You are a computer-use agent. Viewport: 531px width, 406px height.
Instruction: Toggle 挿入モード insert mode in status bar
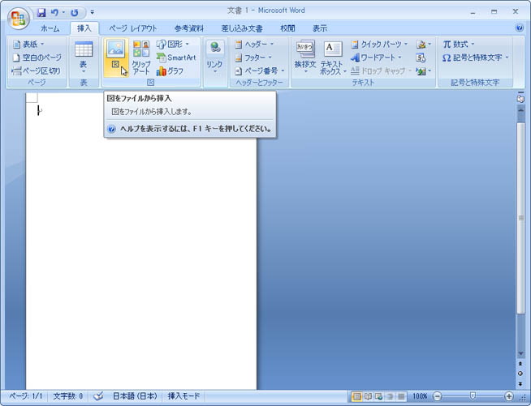[x=183, y=396]
